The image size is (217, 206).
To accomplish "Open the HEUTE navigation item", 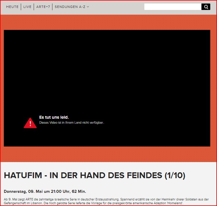I will (x=12, y=7).
